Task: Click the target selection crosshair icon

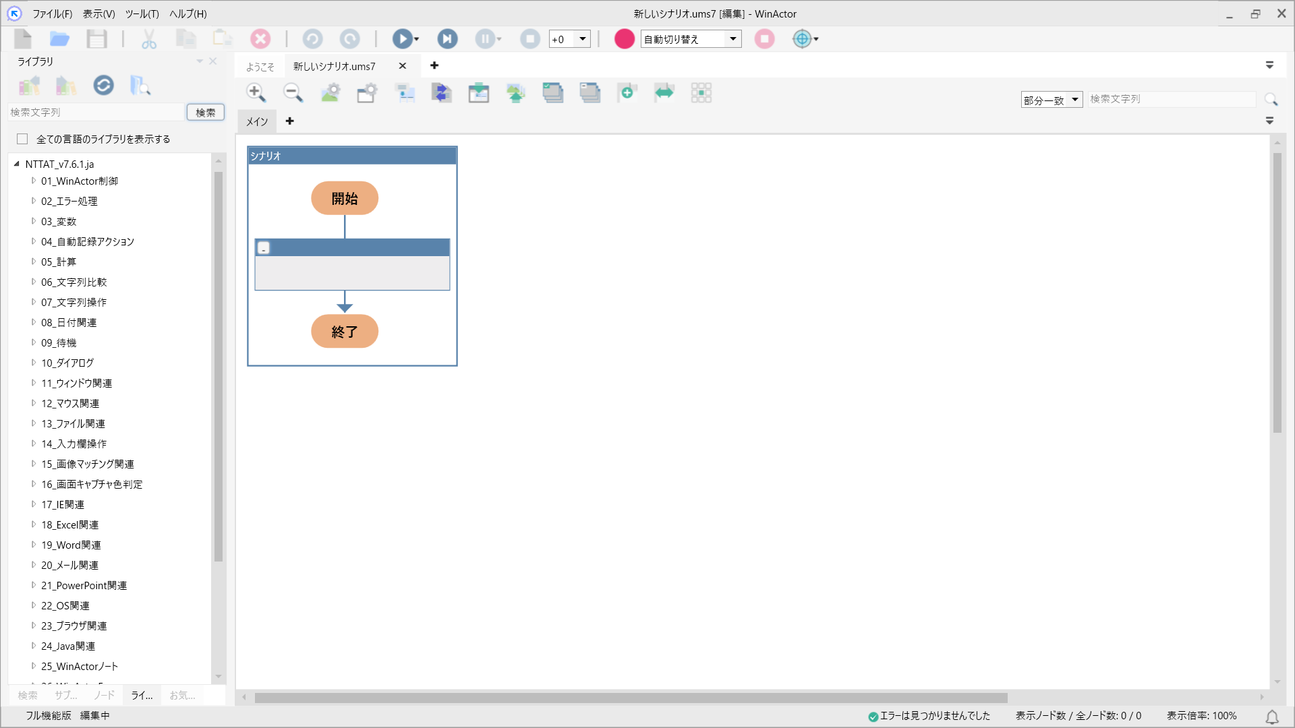Action: 801,39
